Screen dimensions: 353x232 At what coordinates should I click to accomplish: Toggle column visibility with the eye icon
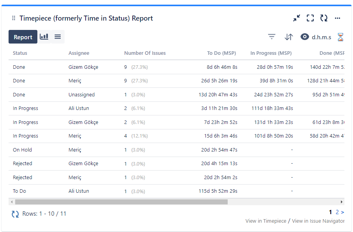point(304,37)
